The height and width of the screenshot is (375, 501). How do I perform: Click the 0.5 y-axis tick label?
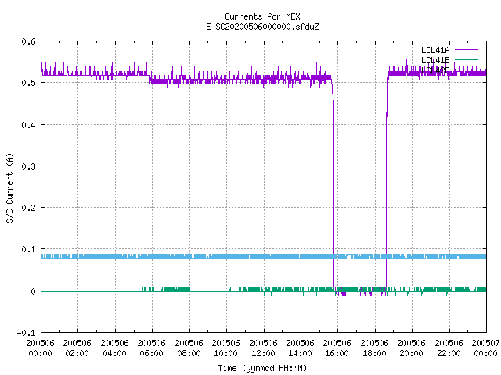click(x=28, y=83)
